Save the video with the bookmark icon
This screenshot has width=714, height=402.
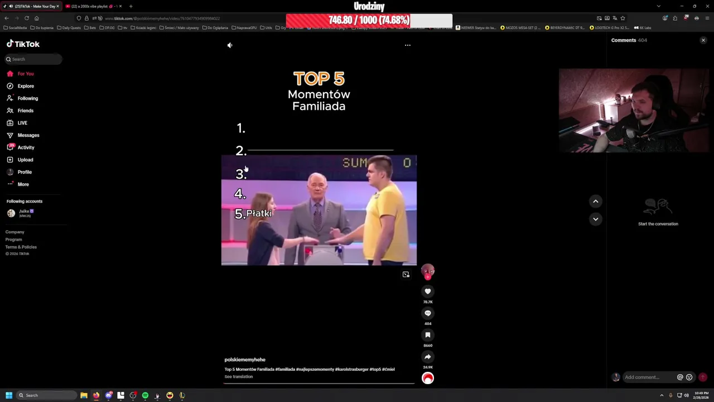click(x=428, y=335)
